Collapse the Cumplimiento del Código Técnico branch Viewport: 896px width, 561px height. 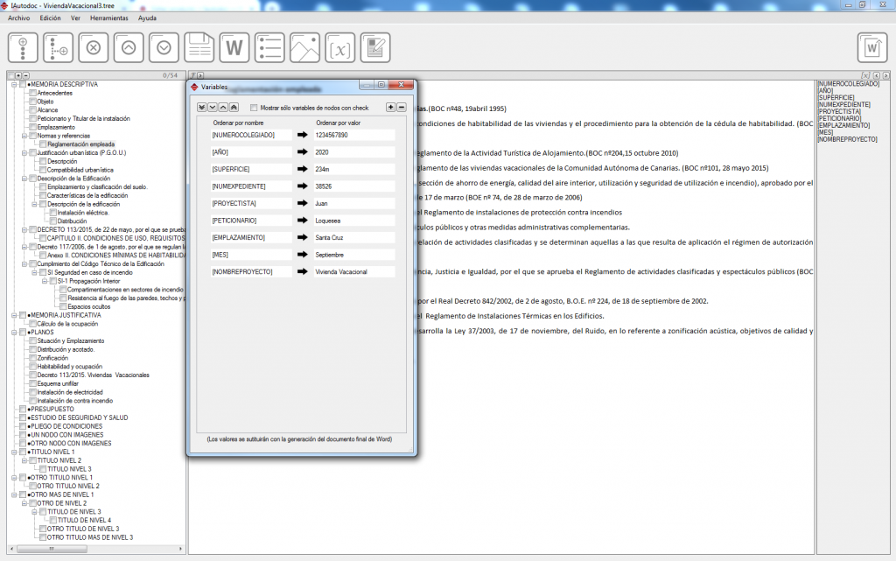pyautogui.click(x=24, y=264)
